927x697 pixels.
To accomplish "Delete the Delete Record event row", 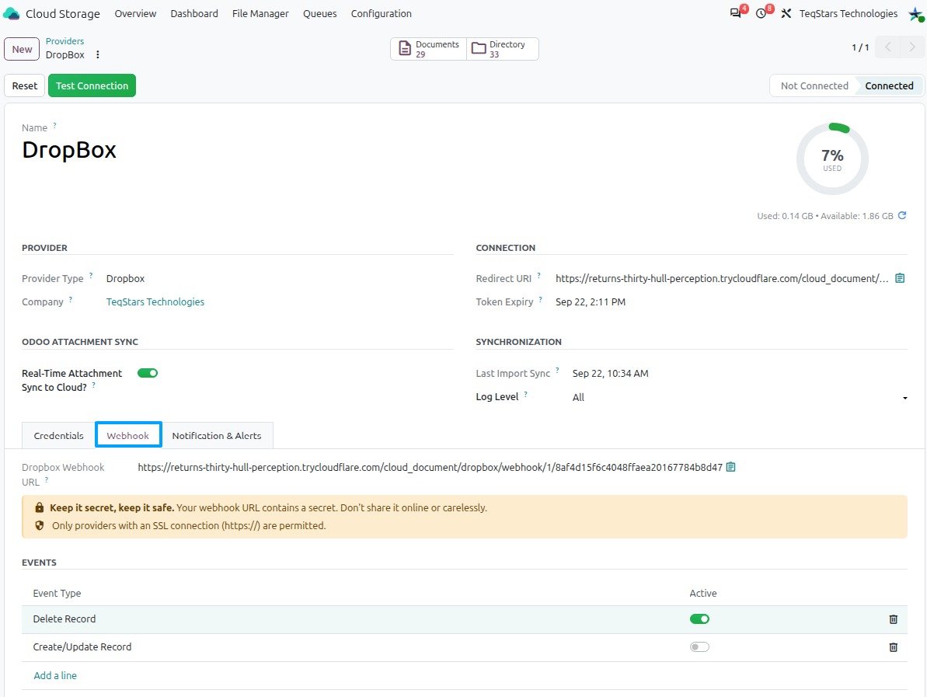I will pos(894,619).
